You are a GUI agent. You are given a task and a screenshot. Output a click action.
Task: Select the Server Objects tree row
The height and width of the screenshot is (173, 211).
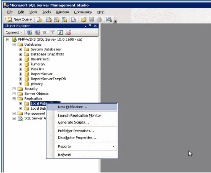coord(33,94)
